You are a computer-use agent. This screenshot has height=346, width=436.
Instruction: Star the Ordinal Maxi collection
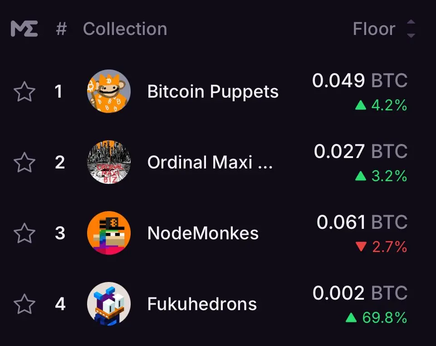point(24,162)
